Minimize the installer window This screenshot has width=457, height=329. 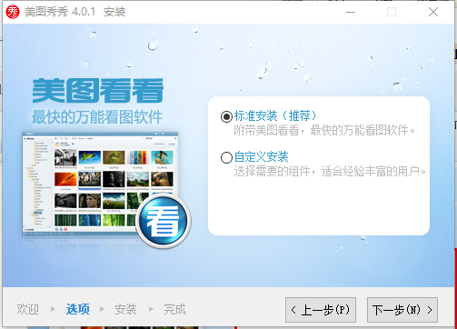pyautogui.click(x=351, y=12)
